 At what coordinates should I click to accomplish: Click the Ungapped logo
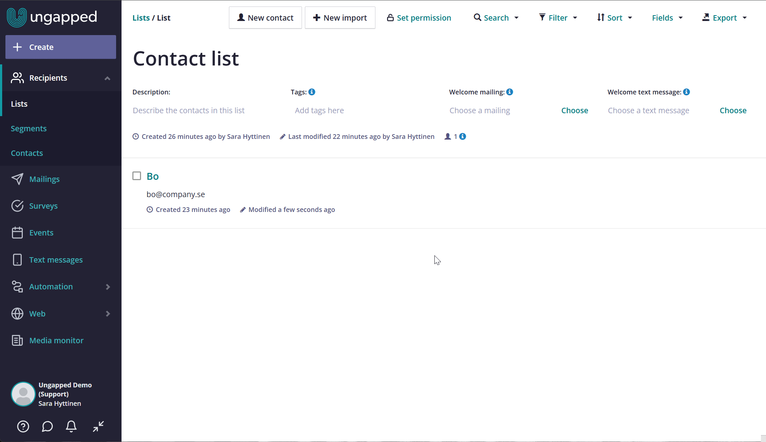(52, 17)
